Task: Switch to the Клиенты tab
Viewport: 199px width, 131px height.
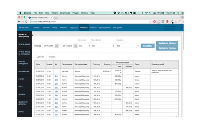Action: [x=63, y=28]
